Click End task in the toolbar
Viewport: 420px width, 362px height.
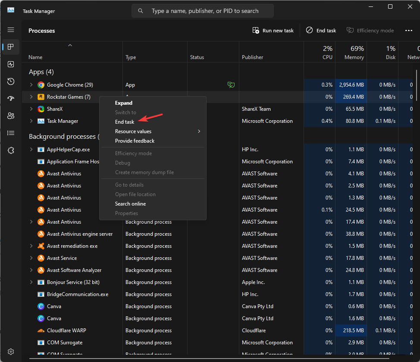click(321, 31)
